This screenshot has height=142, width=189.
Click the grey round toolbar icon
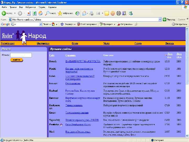point(119,13)
